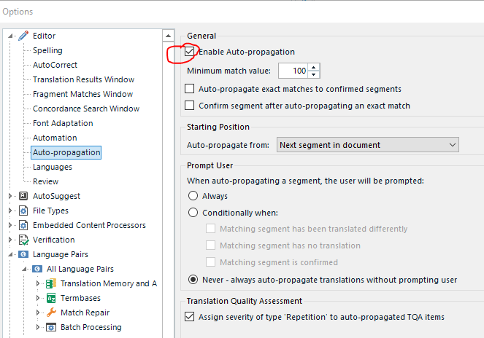Collapse the Editor tree node
The height and width of the screenshot is (338, 484).
click(x=10, y=36)
